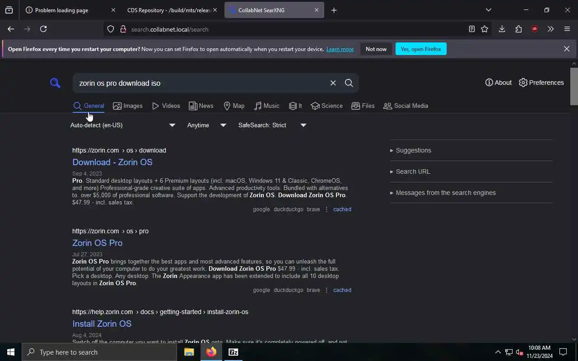Screen dimensions: 578x361
Task: Go back to previous page
Action: point(11,29)
